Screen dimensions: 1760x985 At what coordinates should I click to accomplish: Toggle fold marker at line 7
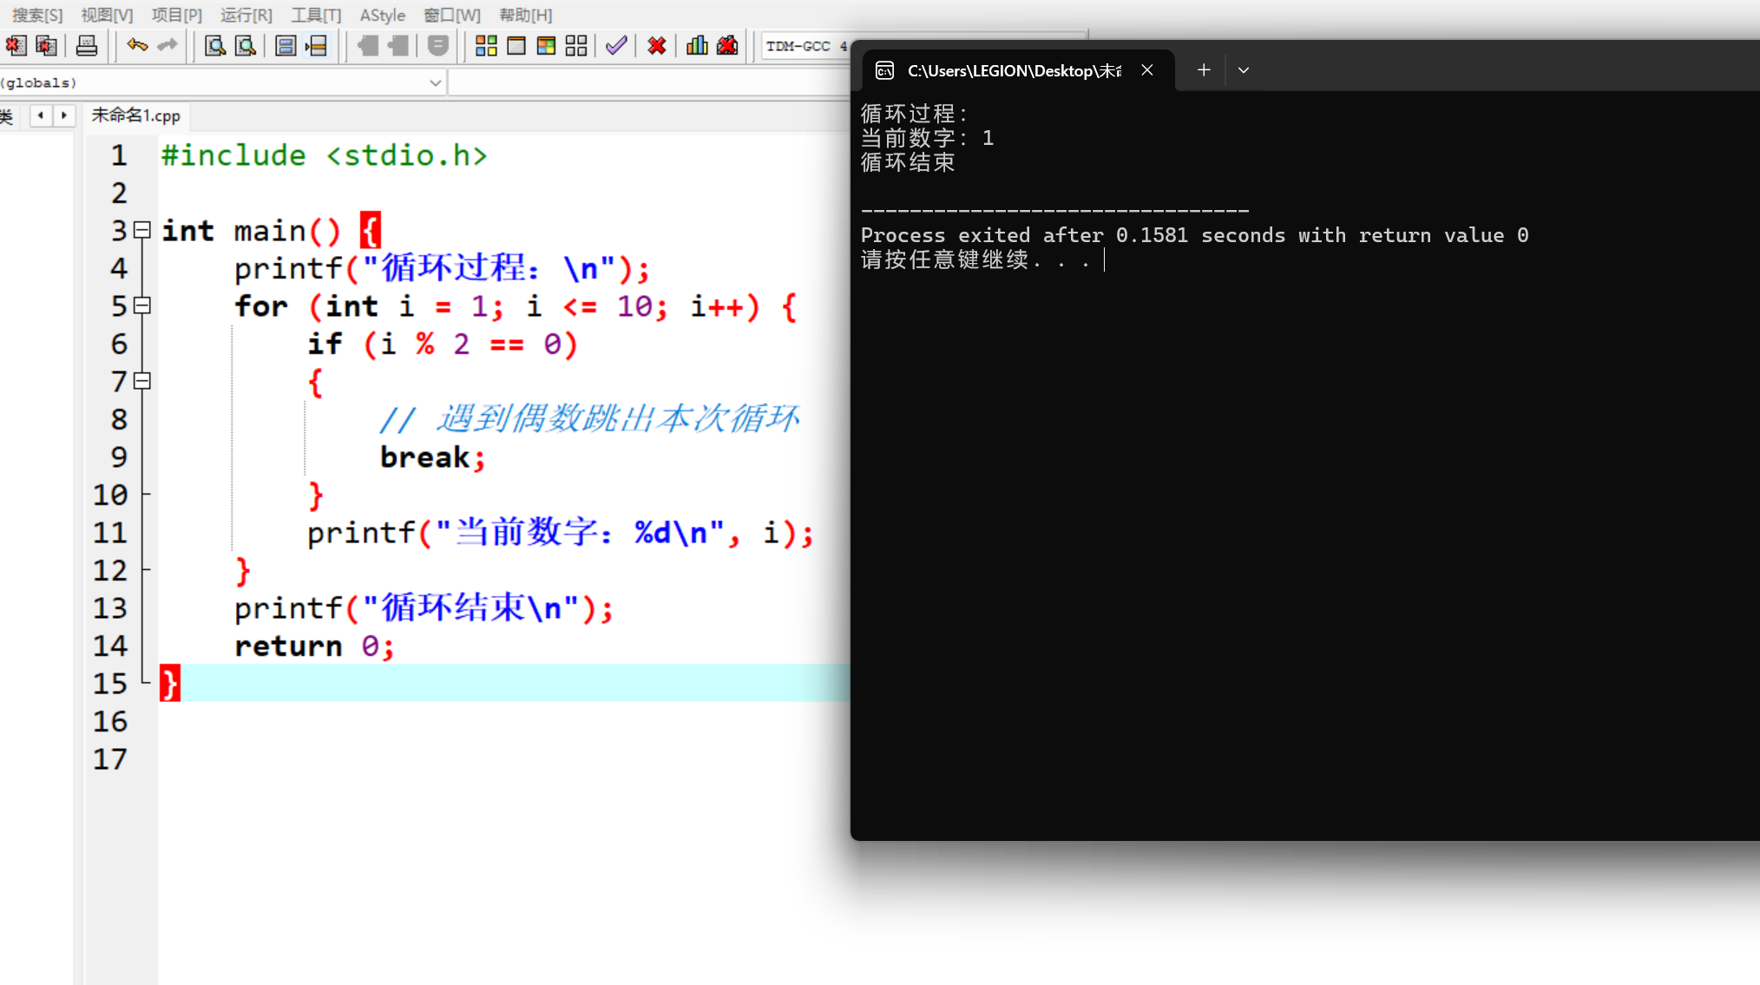pyautogui.click(x=142, y=381)
